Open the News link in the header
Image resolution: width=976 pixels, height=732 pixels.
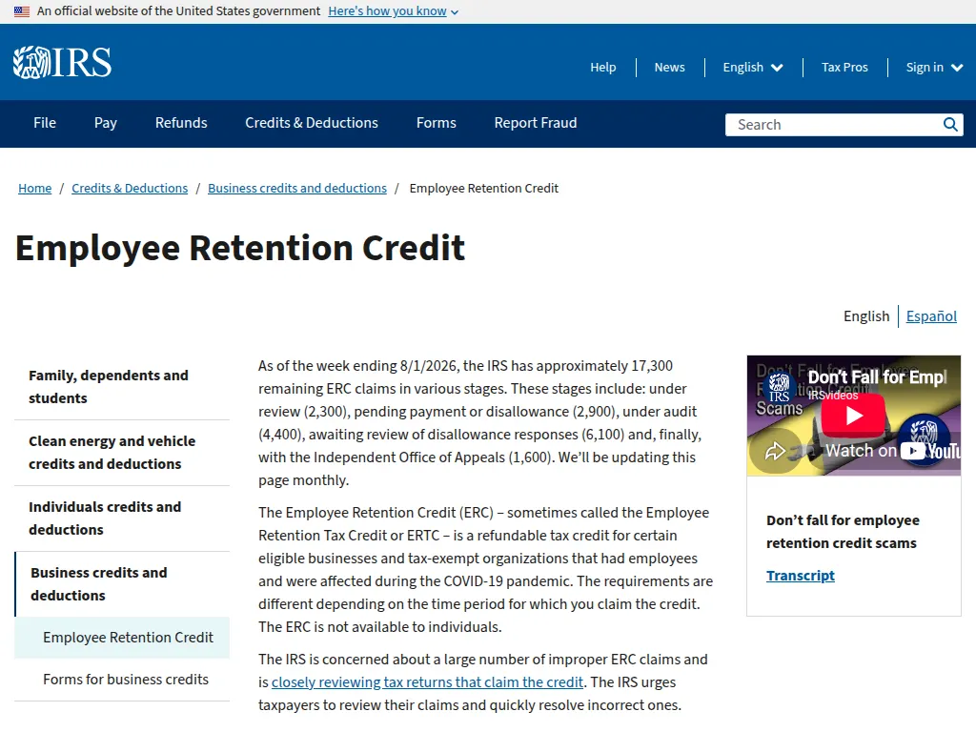point(669,68)
